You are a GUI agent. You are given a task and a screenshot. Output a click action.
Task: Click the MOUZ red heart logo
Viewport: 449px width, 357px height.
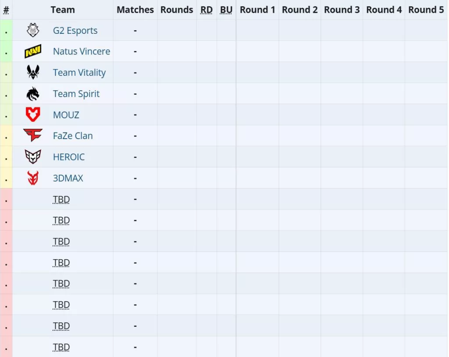33,114
